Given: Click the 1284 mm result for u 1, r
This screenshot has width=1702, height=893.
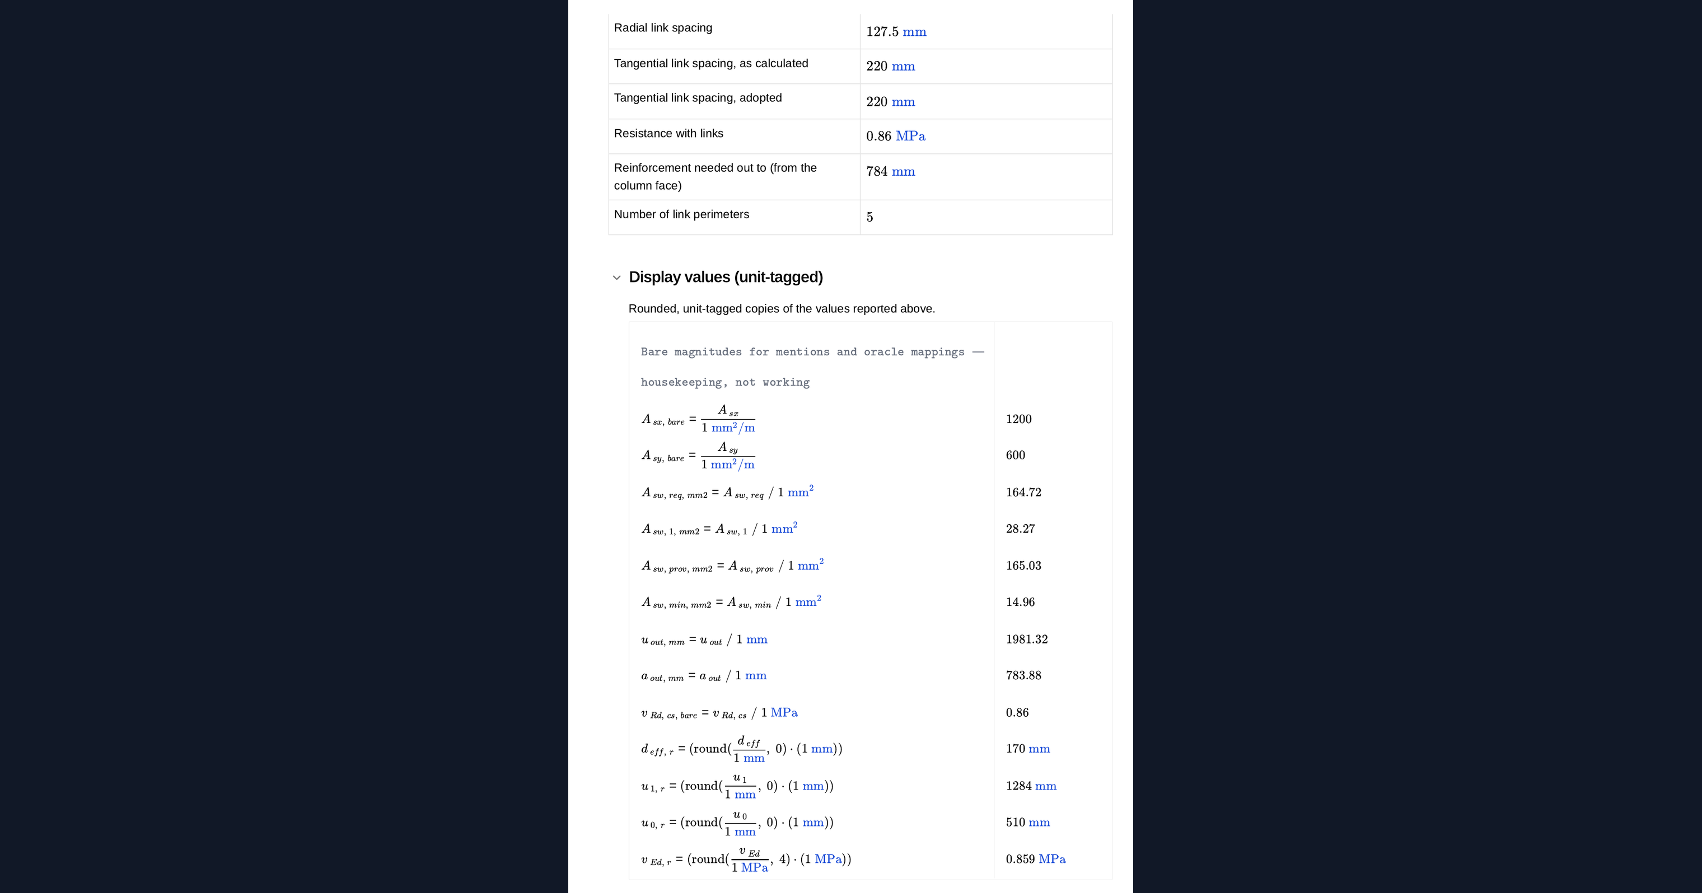Looking at the screenshot, I should click(1031, 786).
